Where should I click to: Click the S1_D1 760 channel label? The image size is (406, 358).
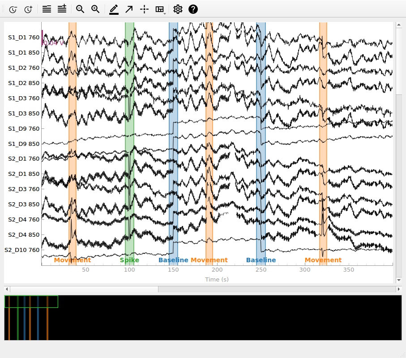(x=24, y=38)
